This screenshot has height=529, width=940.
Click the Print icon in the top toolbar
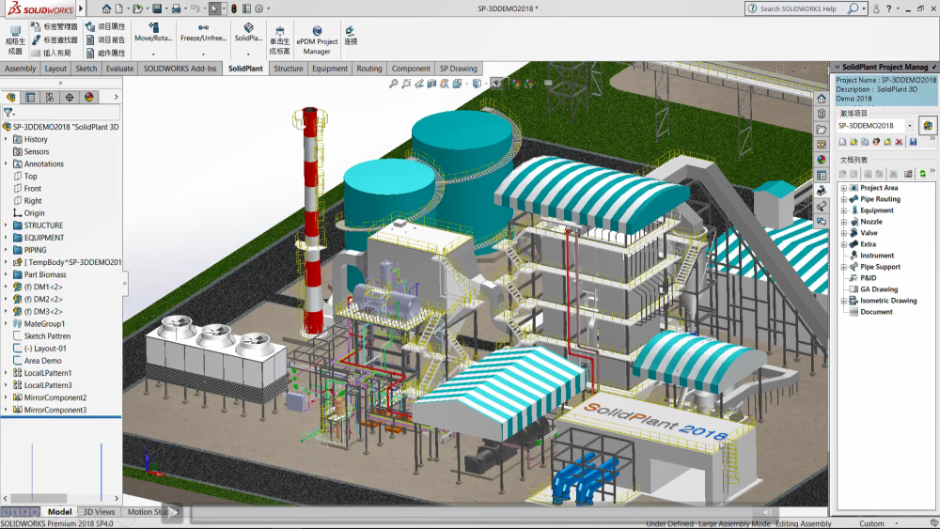[176, 8]
